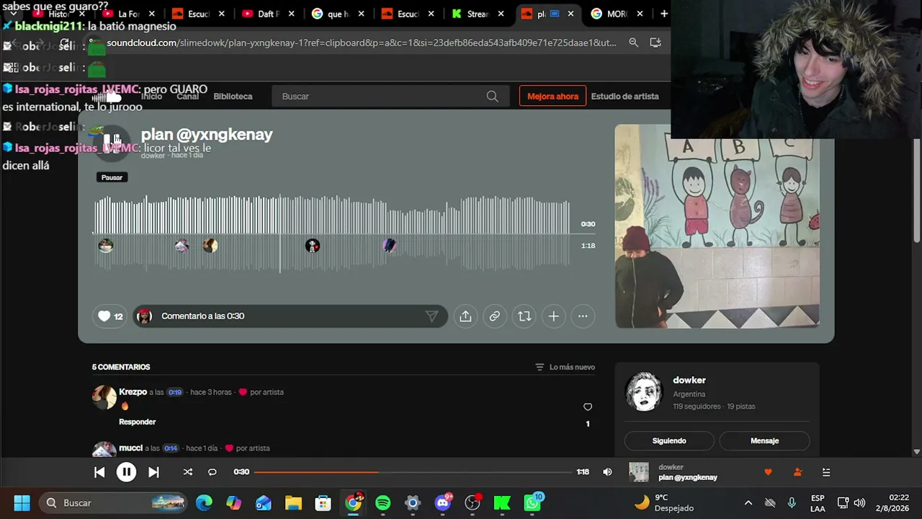Close the 'Daft P' browser tab

pyautogui.click(x=291, y=14)
